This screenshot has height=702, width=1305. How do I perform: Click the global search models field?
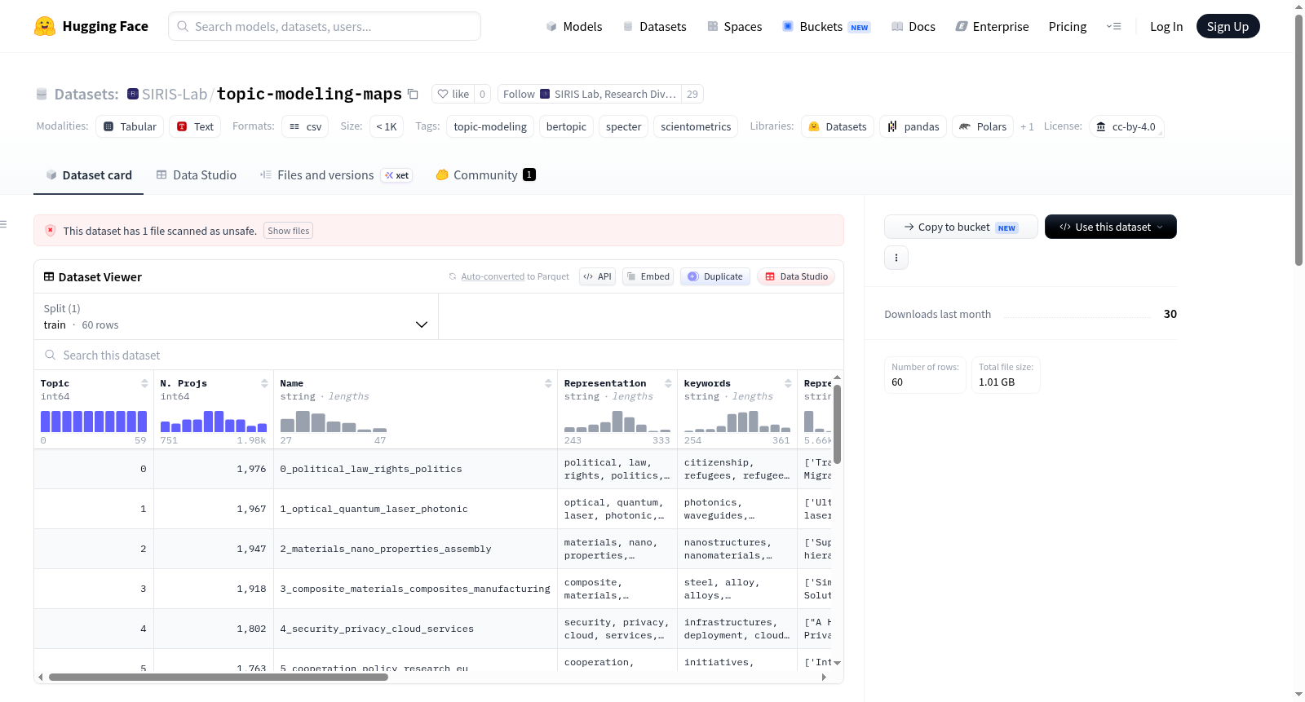click(325, 26)
